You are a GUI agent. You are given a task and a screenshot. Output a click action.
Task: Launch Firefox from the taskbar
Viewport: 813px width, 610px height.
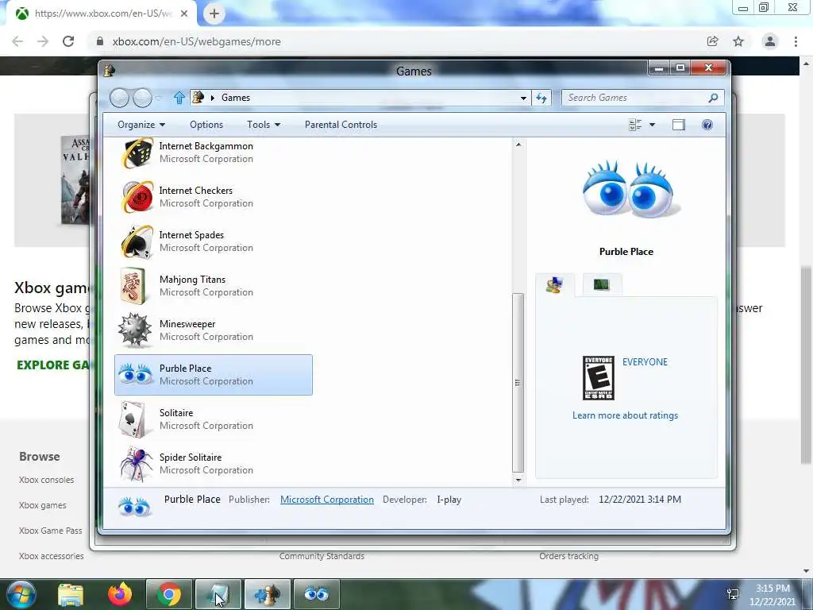pyautogui.click(x=120, y=594)
